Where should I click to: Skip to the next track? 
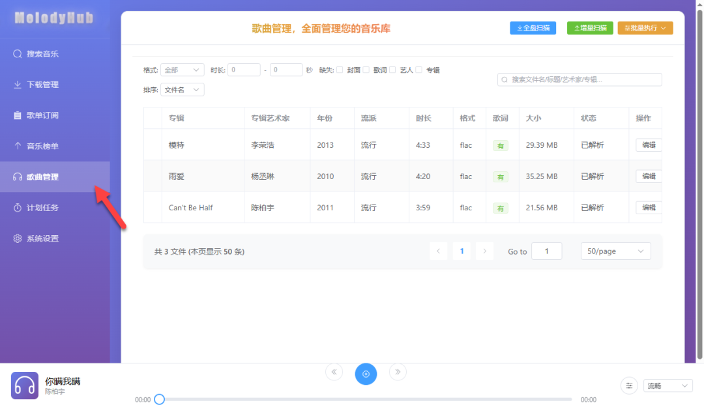point(398,372)
